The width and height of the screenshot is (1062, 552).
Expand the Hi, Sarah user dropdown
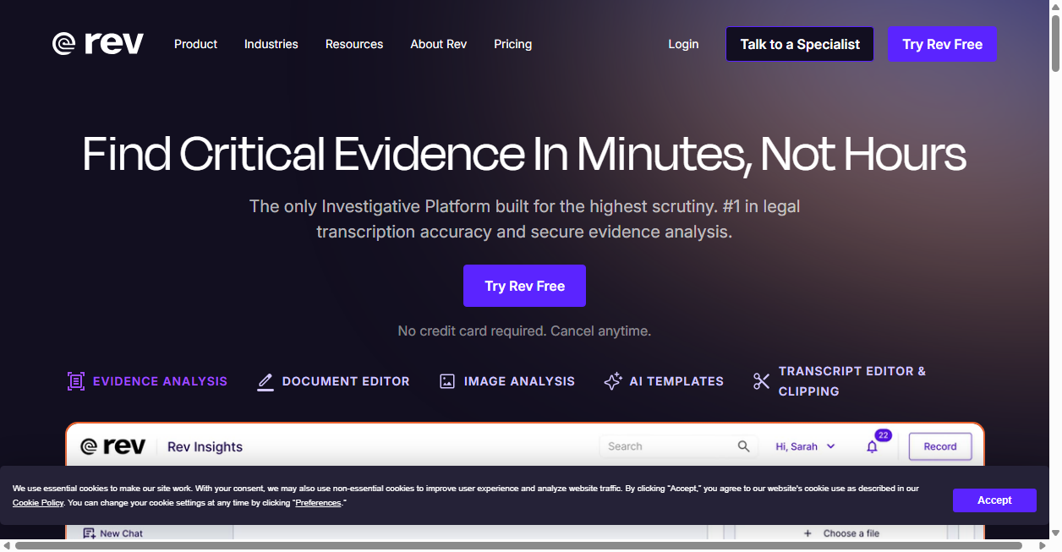[805, 446]
